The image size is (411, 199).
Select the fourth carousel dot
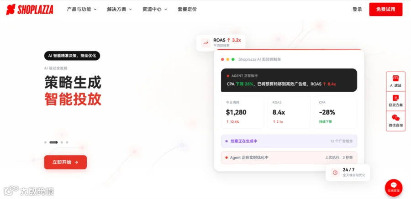coord(67,142)
